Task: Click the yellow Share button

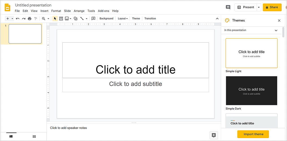Action: pyautogui.click(x=272, y=7)
